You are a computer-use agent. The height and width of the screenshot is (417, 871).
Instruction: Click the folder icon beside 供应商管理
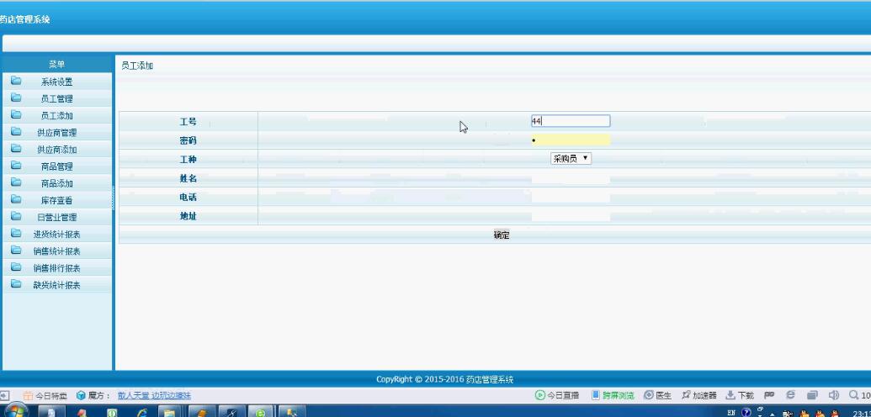click(x=16, y=132)
